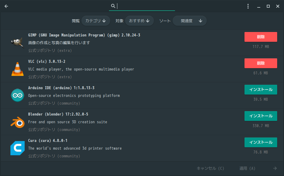Click Blender's 公式リポジトリ (community) label
The image size is (284, 176).
coord(54,130)
